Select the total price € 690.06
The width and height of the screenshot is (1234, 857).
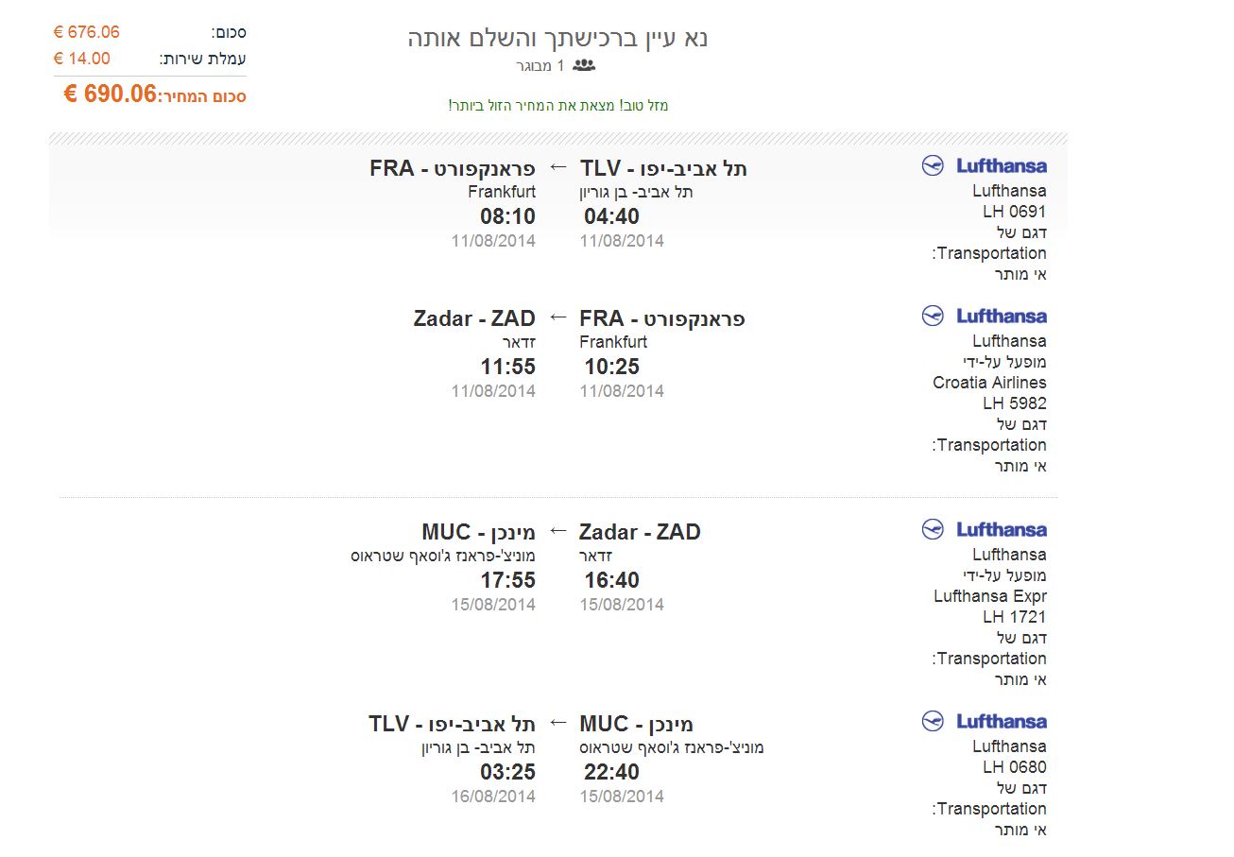tap(110, 94)
